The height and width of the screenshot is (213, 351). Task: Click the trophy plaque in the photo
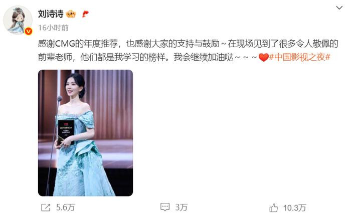(66, 132)
